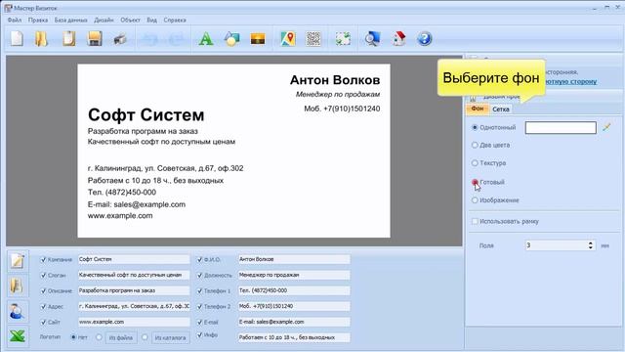
Task: Select the Софт Систем heading on the card
Action: click(x=146, y=115)
